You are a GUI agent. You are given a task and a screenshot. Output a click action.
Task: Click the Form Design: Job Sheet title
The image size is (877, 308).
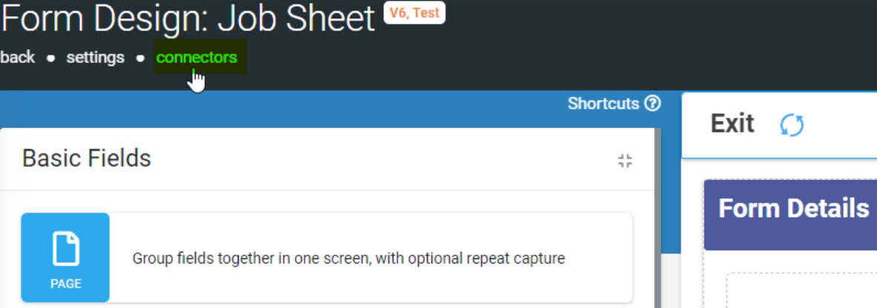188,18
